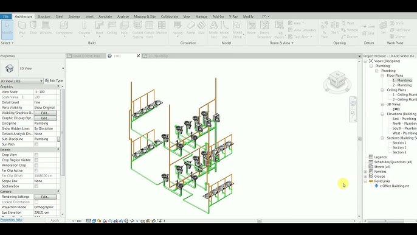This screenshot has width=417, height=235.
Task: Toggle the Crop Region Visible checkbox
Action: tap(36, 160)
